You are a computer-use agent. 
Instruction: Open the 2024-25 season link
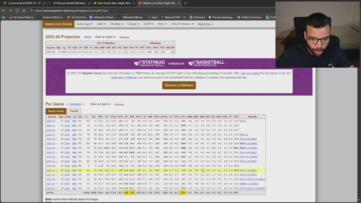pyautogui.click(x=51, y=188)
